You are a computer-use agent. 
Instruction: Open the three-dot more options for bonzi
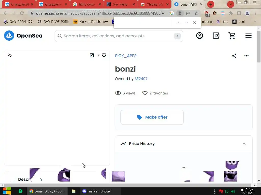(x=246, y=56)
